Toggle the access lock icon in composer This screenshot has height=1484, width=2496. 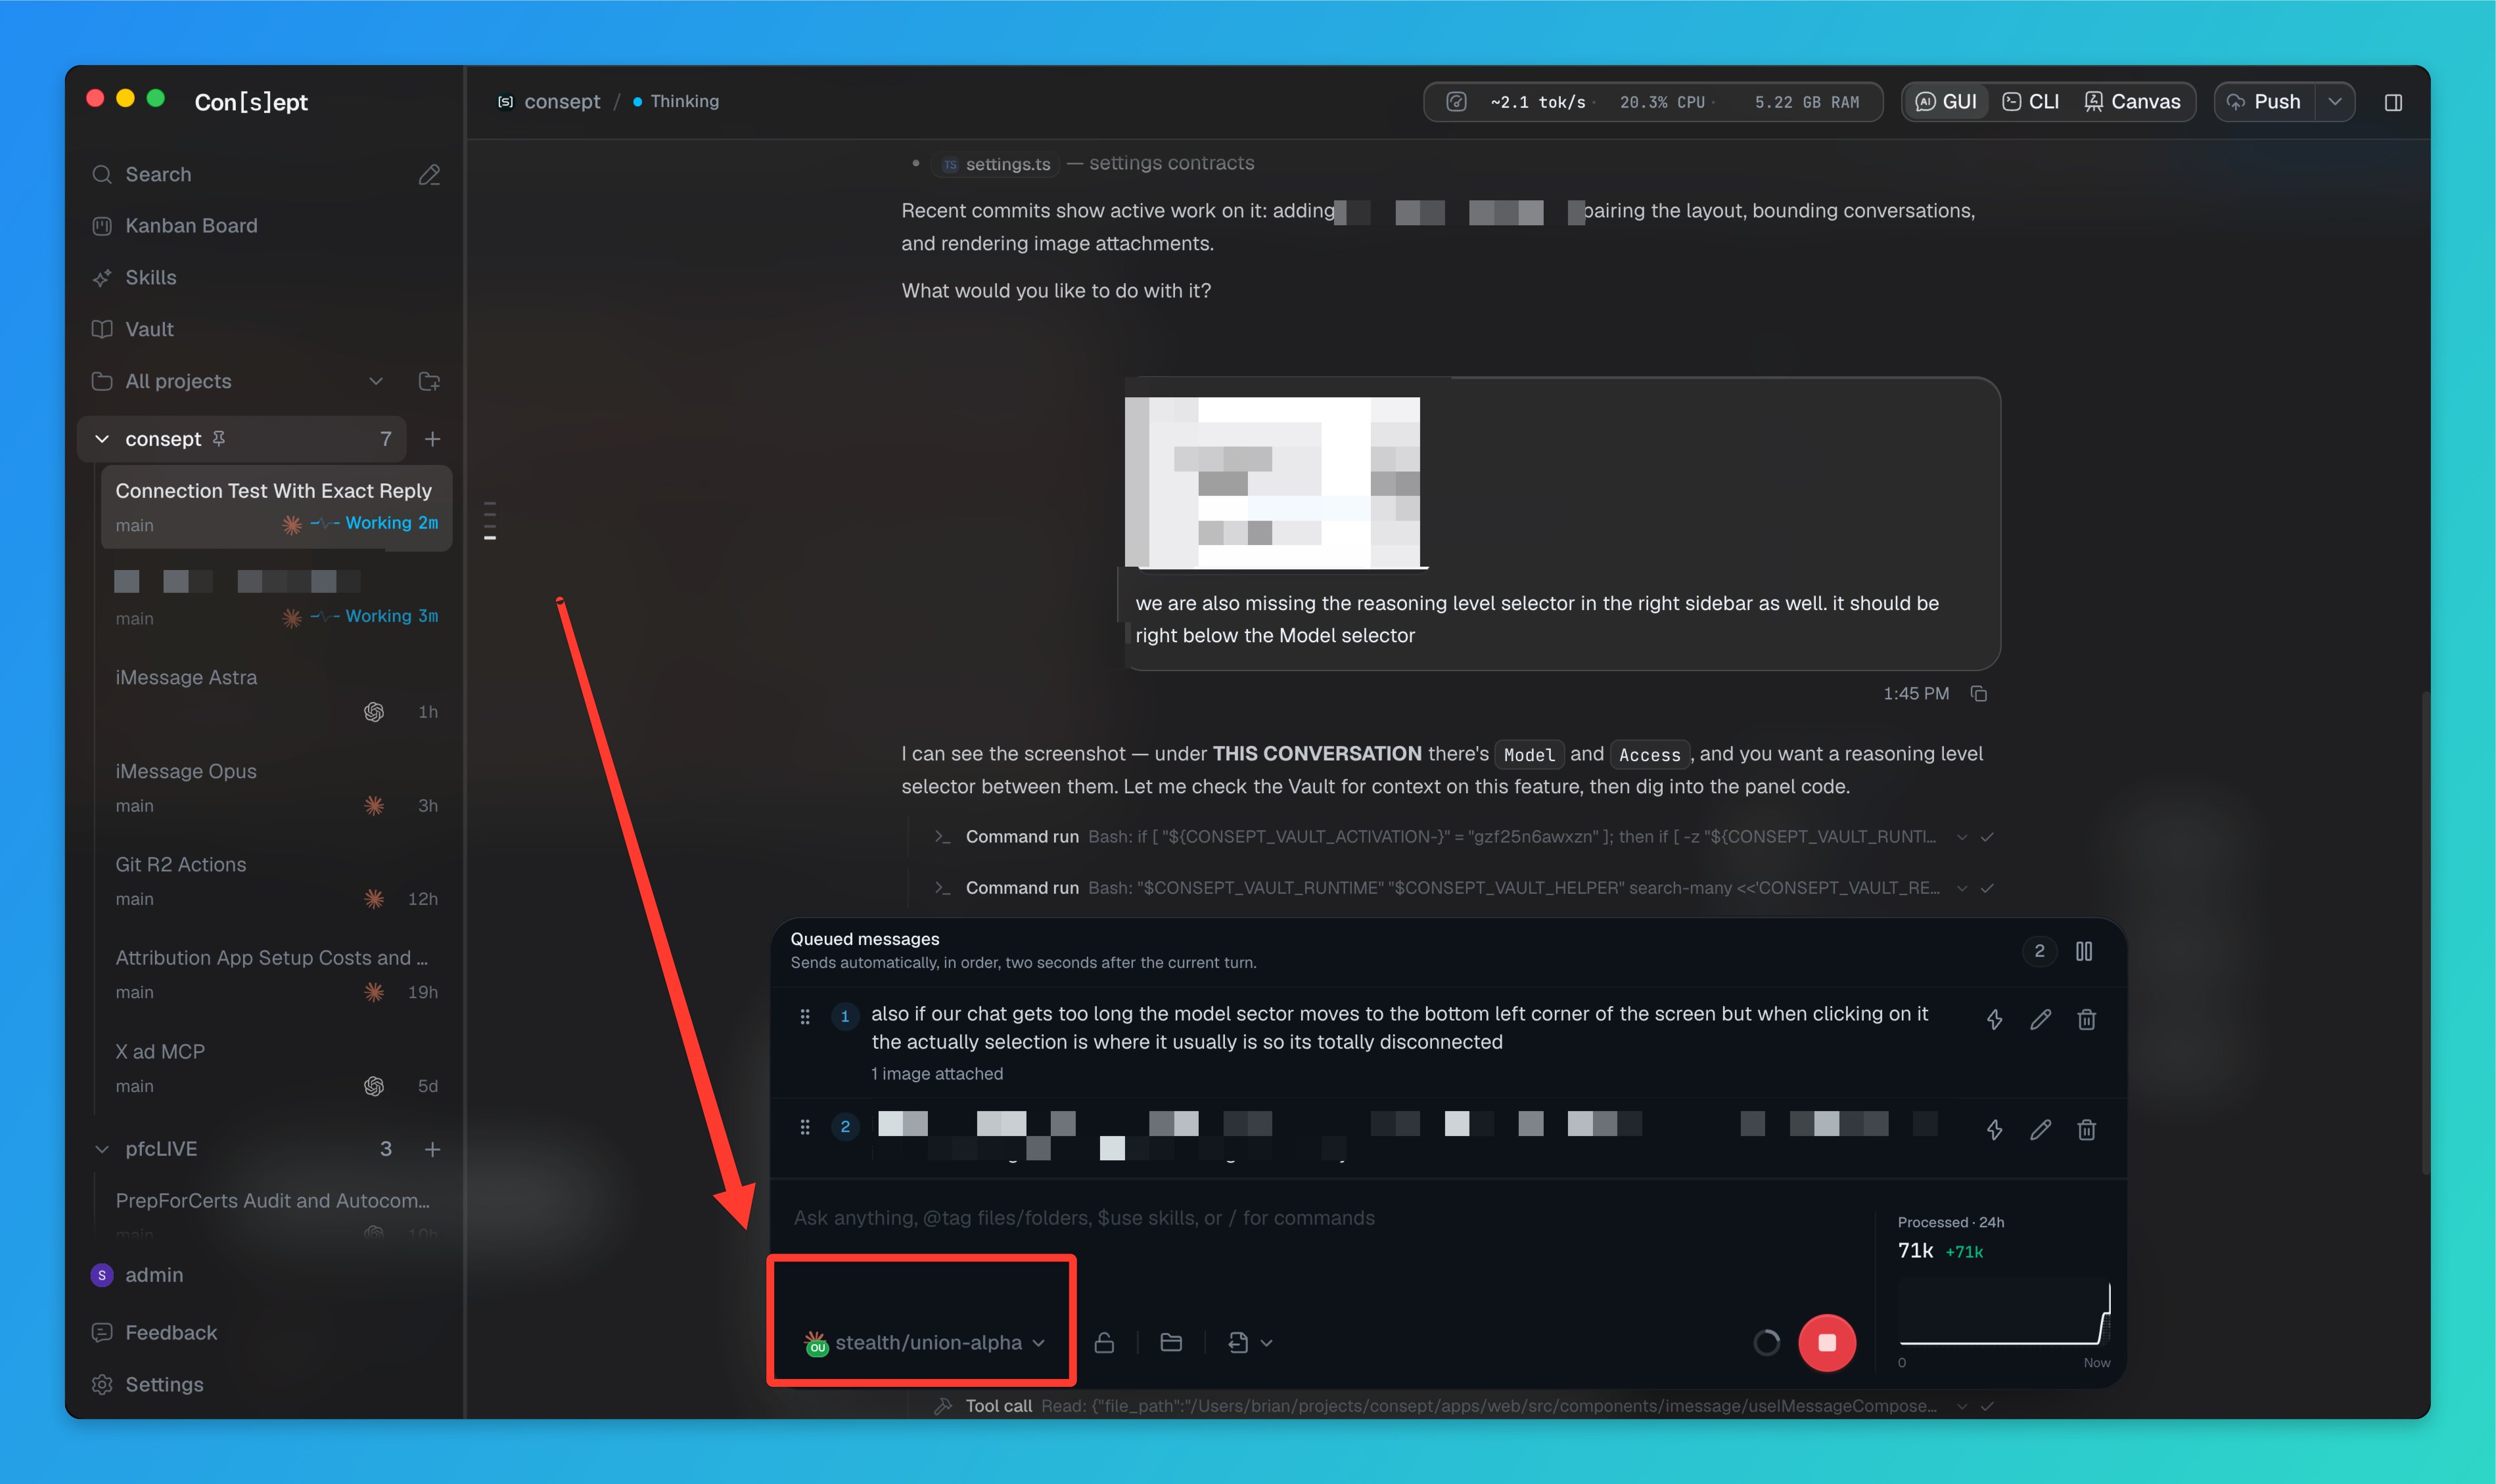(x=1104, y=1342)
